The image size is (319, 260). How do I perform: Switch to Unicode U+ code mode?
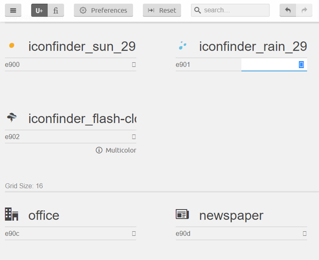39,10
